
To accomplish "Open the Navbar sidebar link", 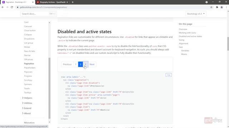I will 27,55.
